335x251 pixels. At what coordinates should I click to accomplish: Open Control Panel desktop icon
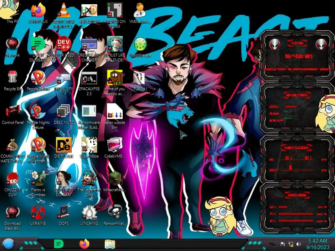tap(12, 114)
